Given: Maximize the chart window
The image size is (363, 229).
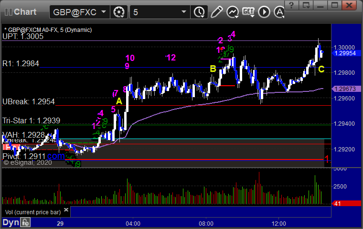Looking at the screenshot, I should point(334,5).
